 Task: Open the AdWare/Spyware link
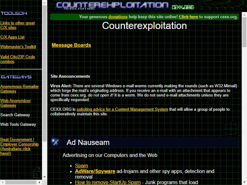[x=95, y=171]
